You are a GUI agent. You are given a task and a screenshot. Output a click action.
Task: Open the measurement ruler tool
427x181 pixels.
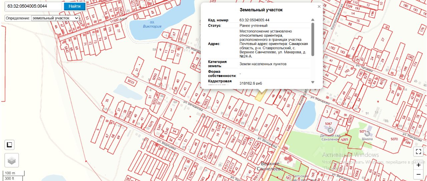pos(9,145)
